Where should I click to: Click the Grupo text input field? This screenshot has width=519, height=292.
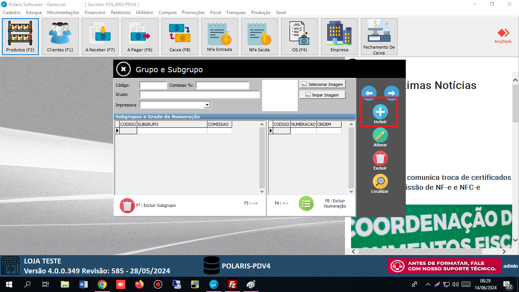point(199,95)
